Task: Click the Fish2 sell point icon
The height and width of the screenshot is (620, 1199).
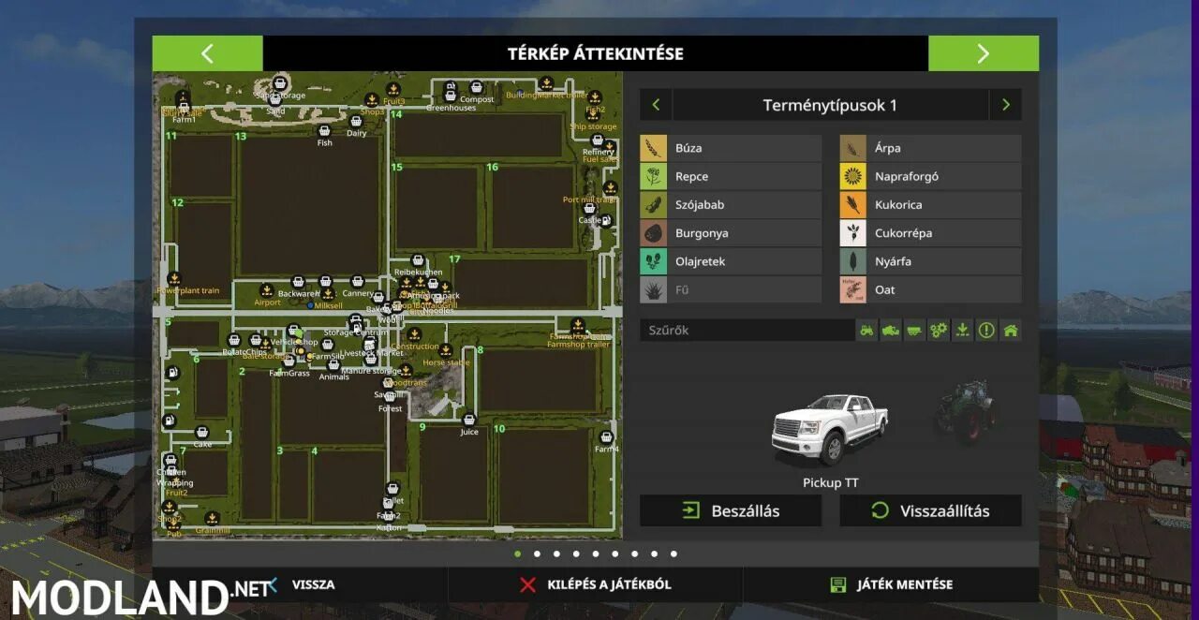Action: point(596,97)
